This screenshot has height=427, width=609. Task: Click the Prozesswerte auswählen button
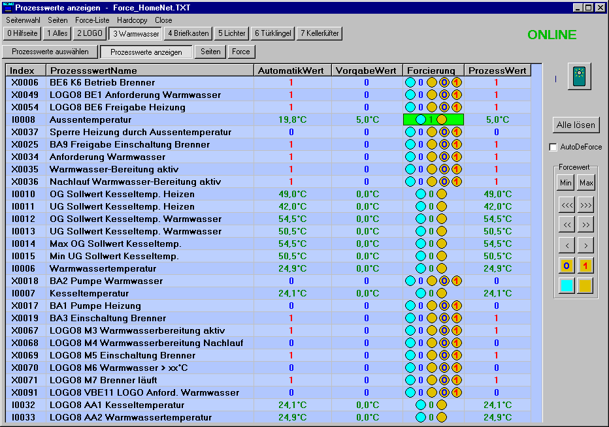(50, 52)
